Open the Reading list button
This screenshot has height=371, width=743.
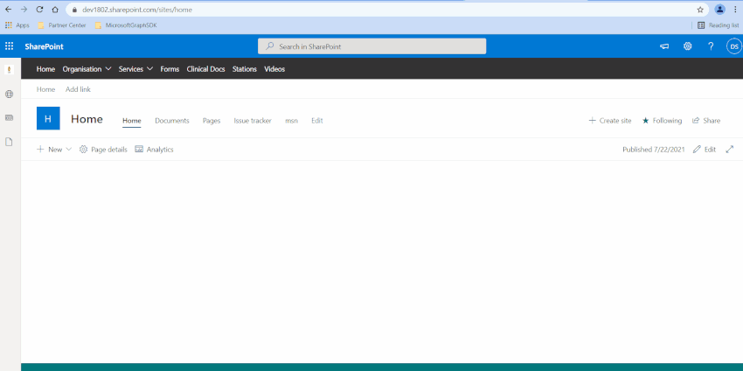(718, 25)
